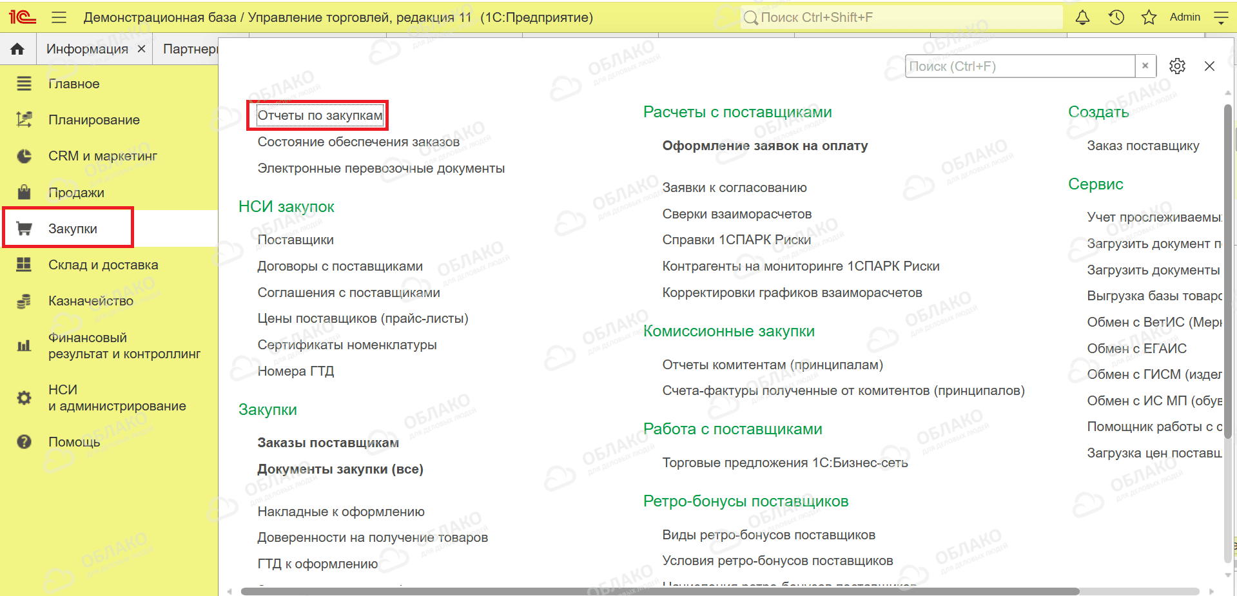Screen dimensions: 1237x596
Task: Open the Поставщики list
Action: pos(295,240)
